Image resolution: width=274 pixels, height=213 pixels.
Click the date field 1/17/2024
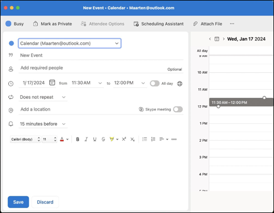33,83
